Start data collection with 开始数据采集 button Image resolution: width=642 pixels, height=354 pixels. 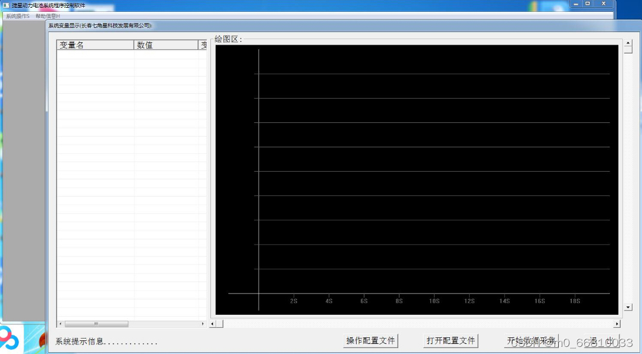[531, 340]
